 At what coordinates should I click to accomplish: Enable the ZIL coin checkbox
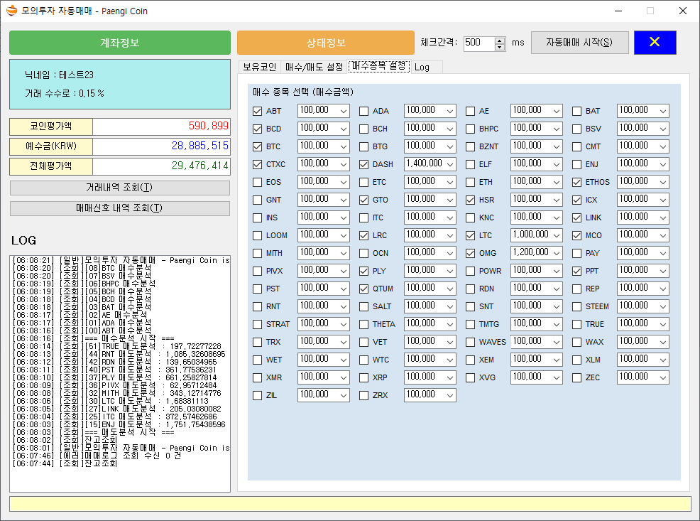[x=257, y=395]
